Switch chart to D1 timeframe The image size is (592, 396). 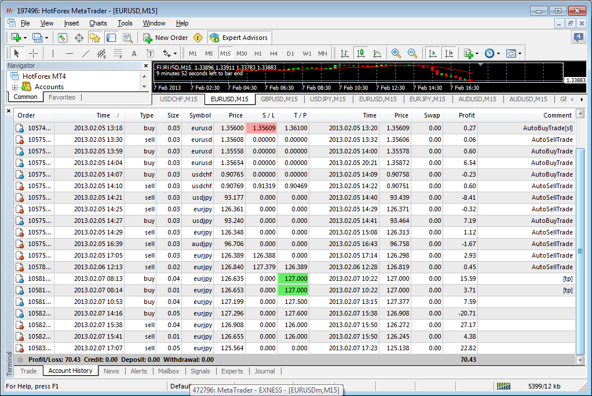click(x=290, y=53)
